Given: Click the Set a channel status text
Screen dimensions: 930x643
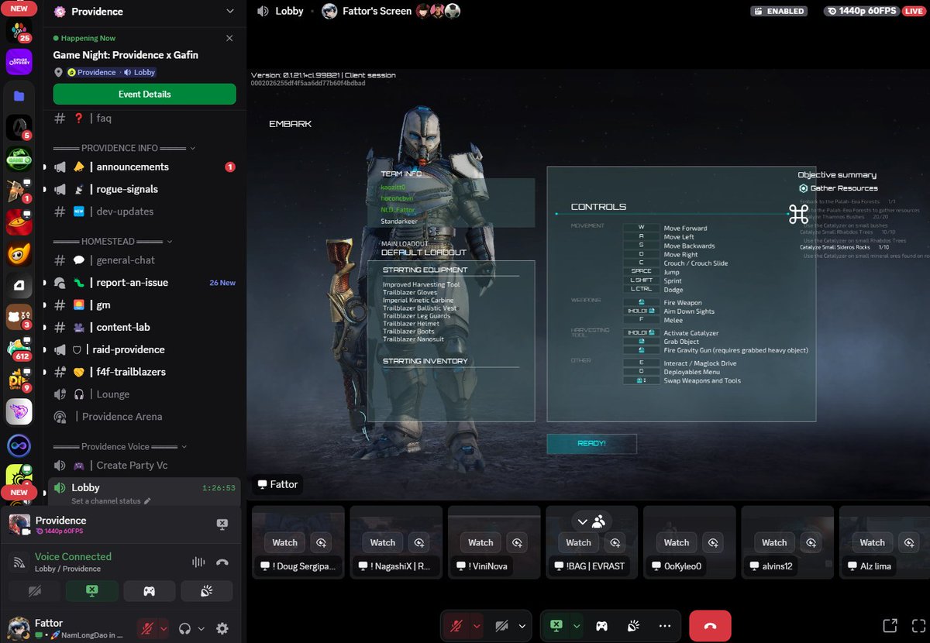Looking at the screenshot, I should pos(106,501).
